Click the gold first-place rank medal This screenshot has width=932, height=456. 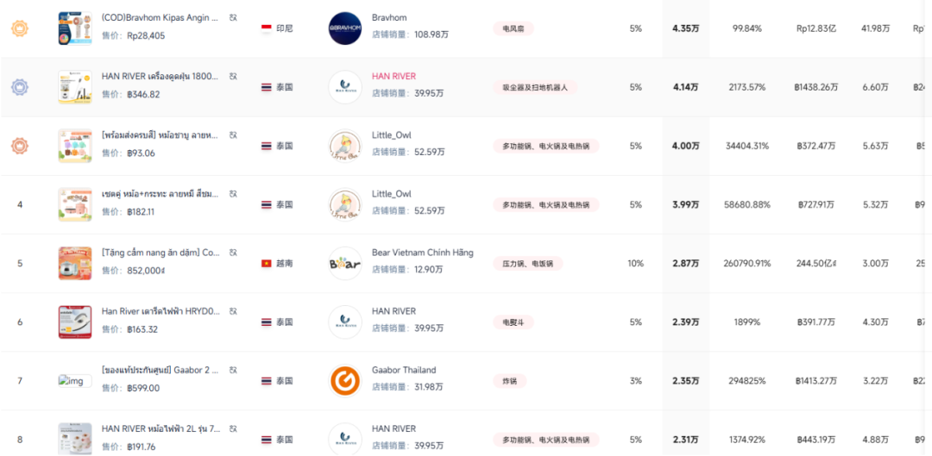click(x=20, y=28)
